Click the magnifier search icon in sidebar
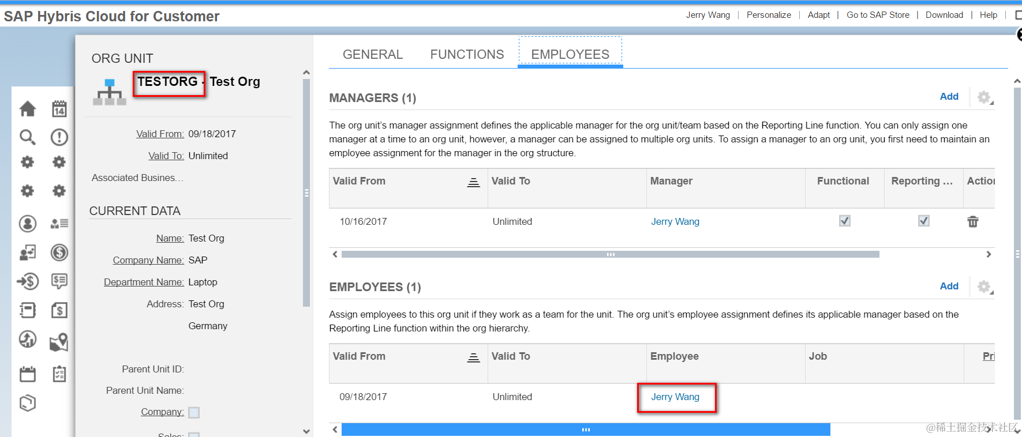 pyautogui.click(x=28, y=137)
